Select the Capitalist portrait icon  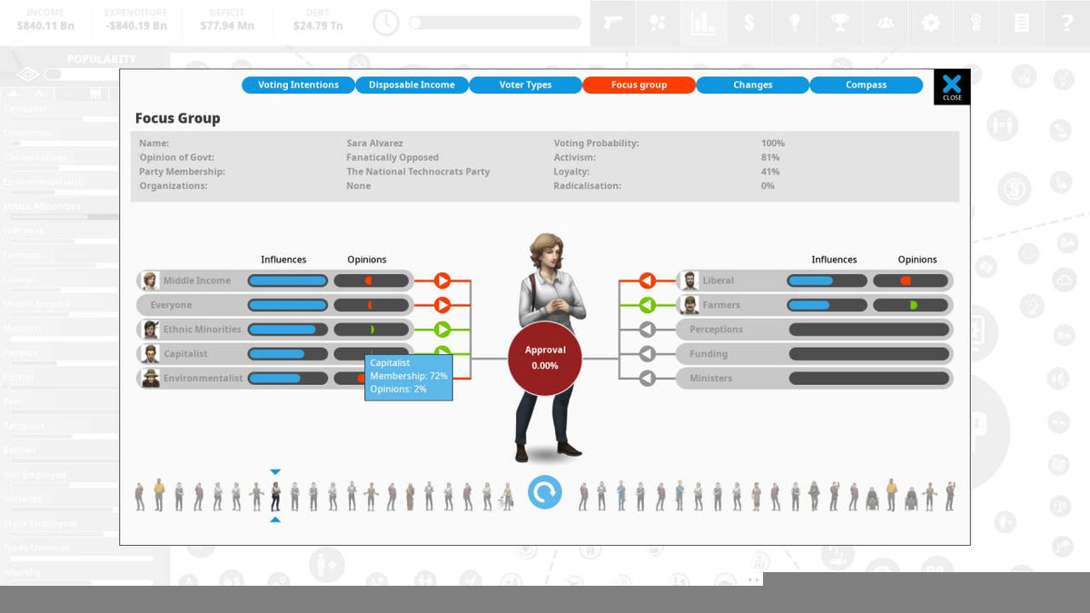150,354
